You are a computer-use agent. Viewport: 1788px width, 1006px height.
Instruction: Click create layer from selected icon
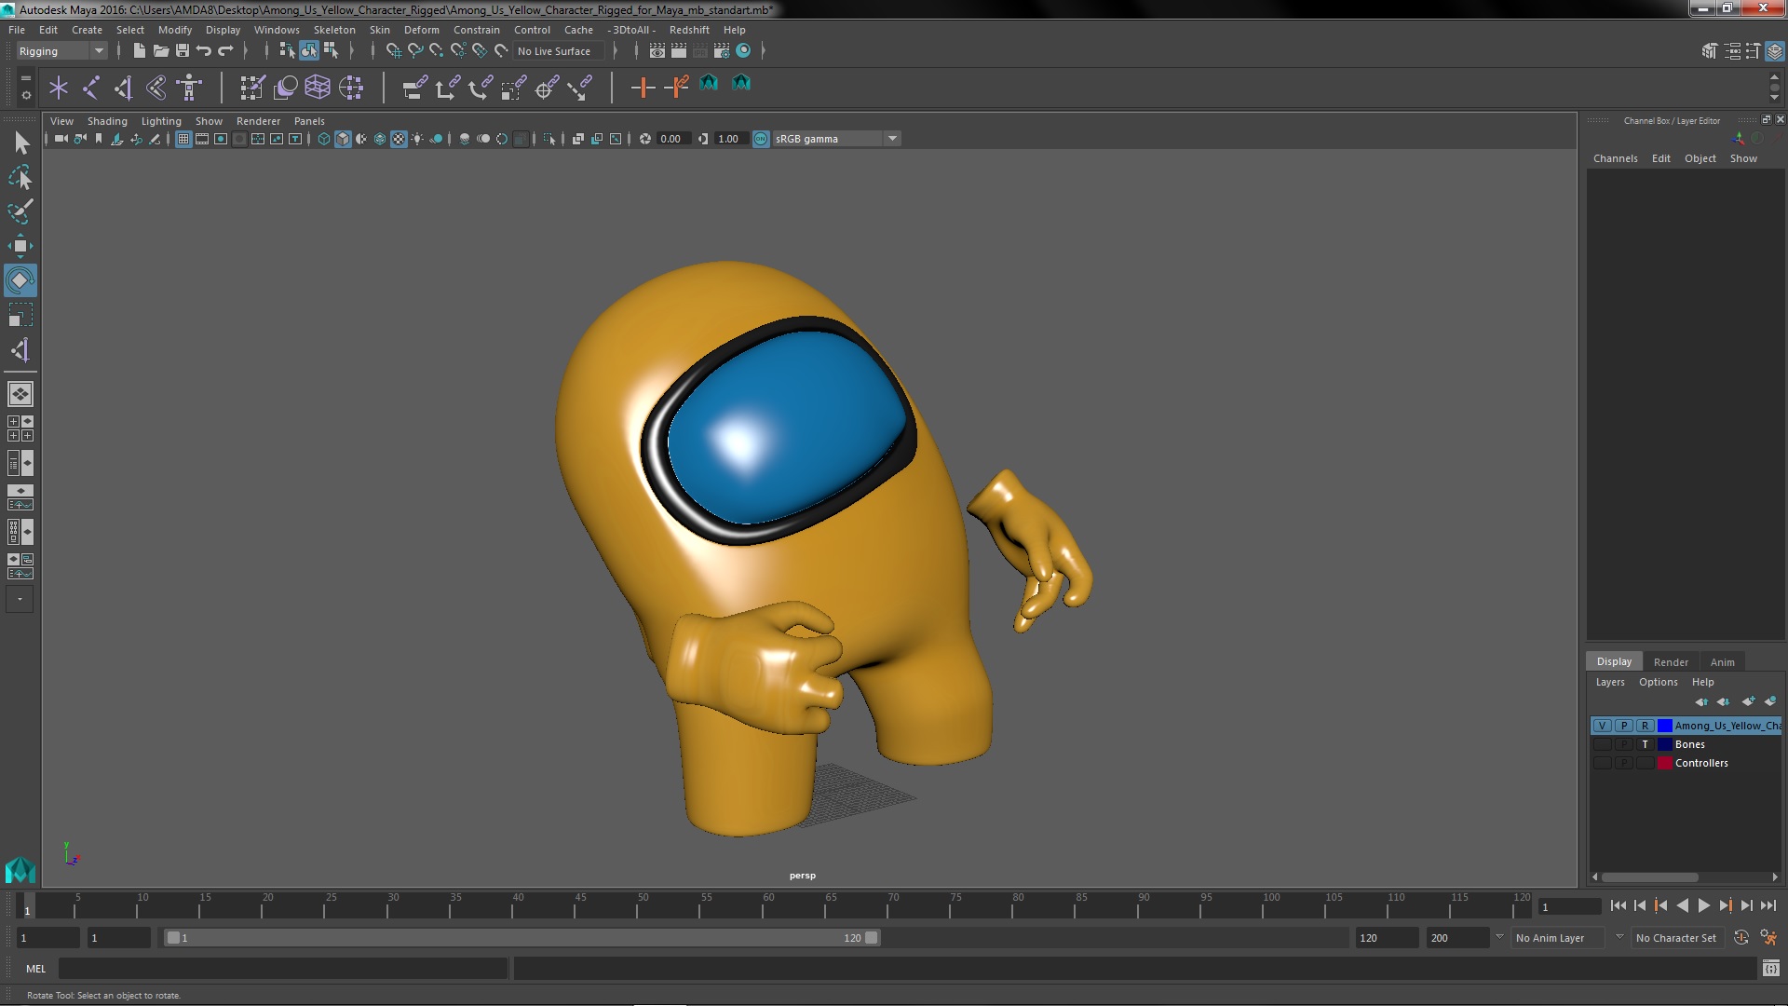tap(1770, 701)
